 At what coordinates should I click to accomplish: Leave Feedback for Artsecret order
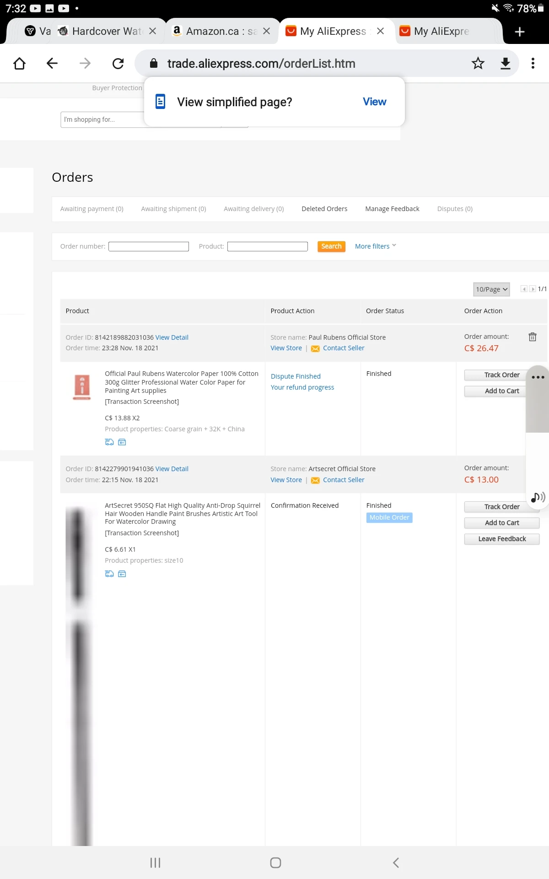(502, 539)
